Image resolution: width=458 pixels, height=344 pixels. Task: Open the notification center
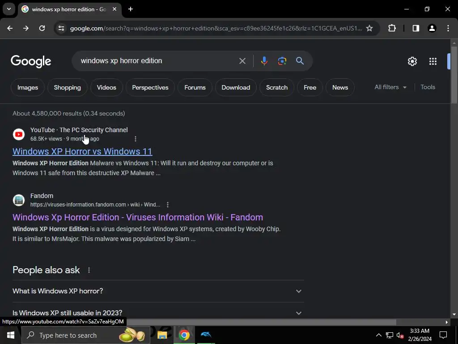443,335
